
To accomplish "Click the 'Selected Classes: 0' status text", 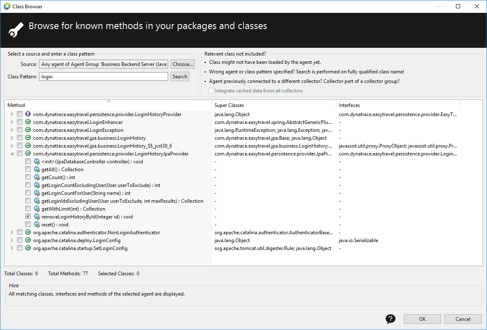I will 118,273.
